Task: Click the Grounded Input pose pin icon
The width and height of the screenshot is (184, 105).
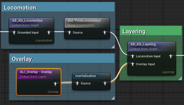Action: point(14,32)
